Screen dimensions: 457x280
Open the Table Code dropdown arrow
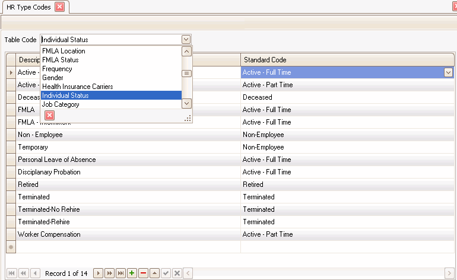click(x=186, y=40)
